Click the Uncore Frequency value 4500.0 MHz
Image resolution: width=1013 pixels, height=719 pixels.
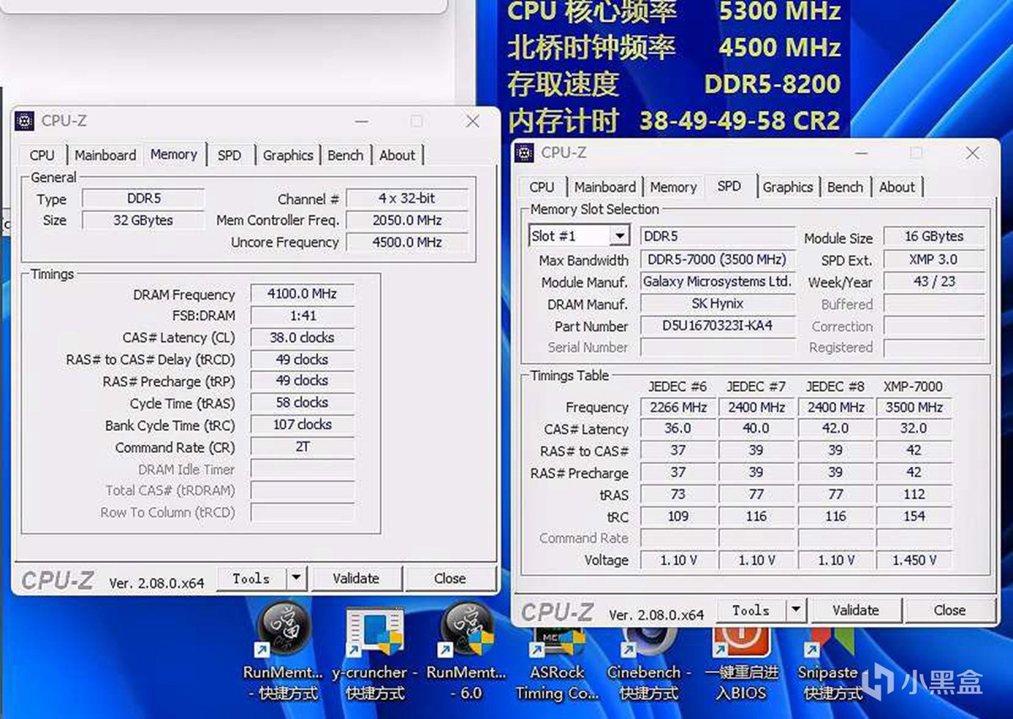pos(407,242)
